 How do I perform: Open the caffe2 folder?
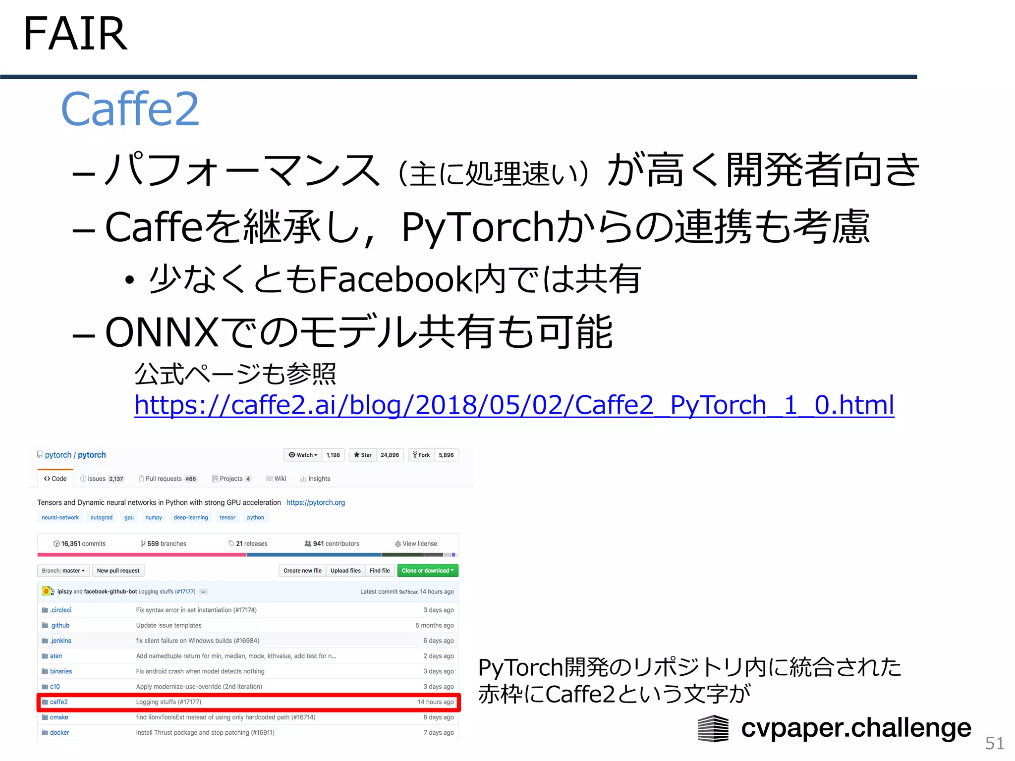click(58, 702)
